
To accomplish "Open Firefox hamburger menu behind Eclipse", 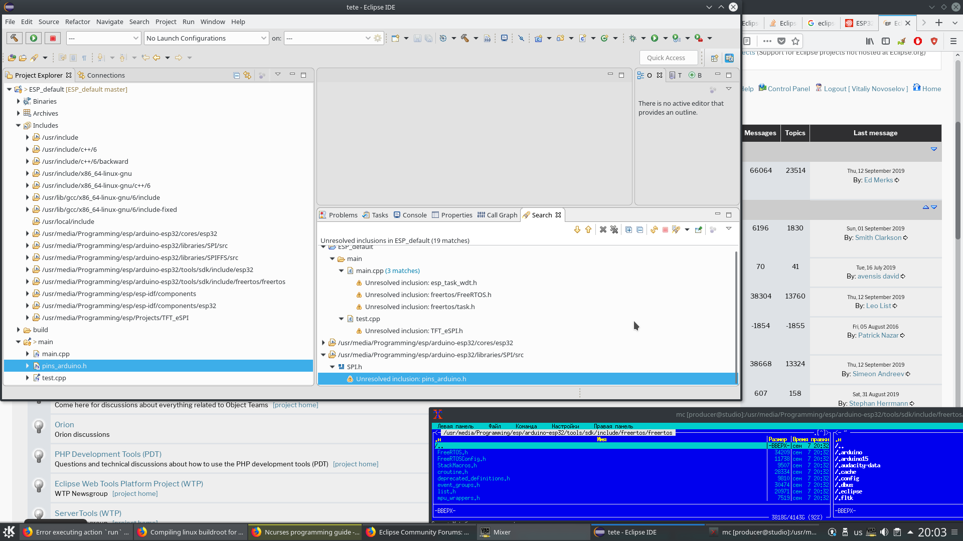I will (x=953, y=41).
